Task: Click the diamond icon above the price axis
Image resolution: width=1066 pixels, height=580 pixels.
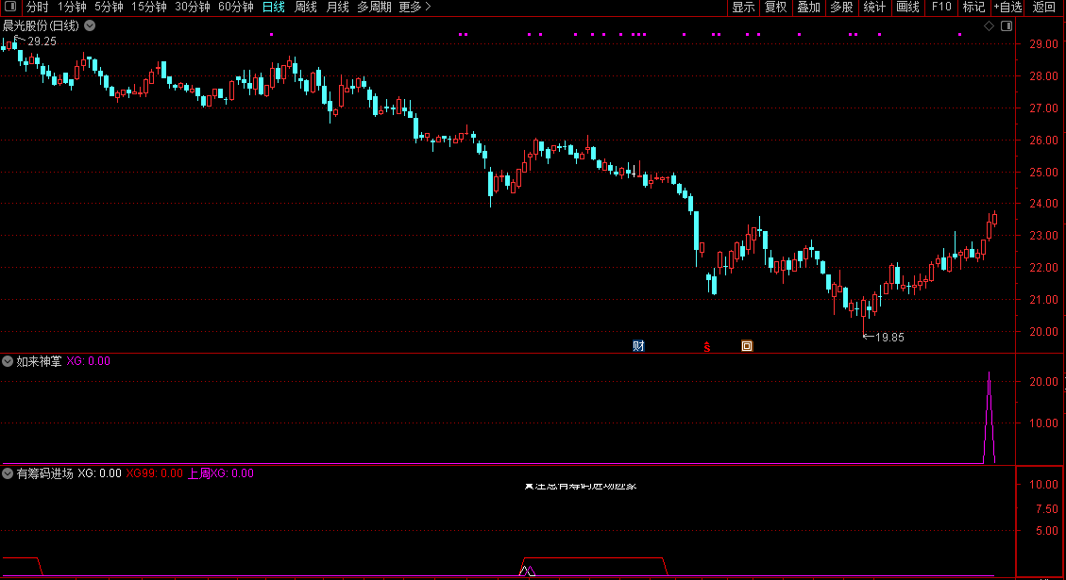Action: tap(990, 25)
